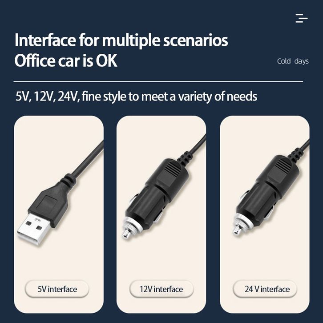Select the 5V interface card panel
323x323 pixels.
pos(59,214)
